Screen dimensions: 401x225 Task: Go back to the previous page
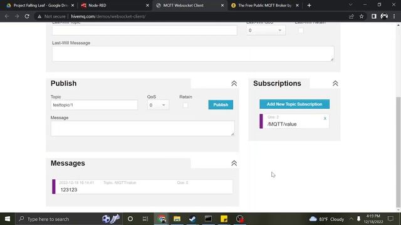(x=7, y=16)
